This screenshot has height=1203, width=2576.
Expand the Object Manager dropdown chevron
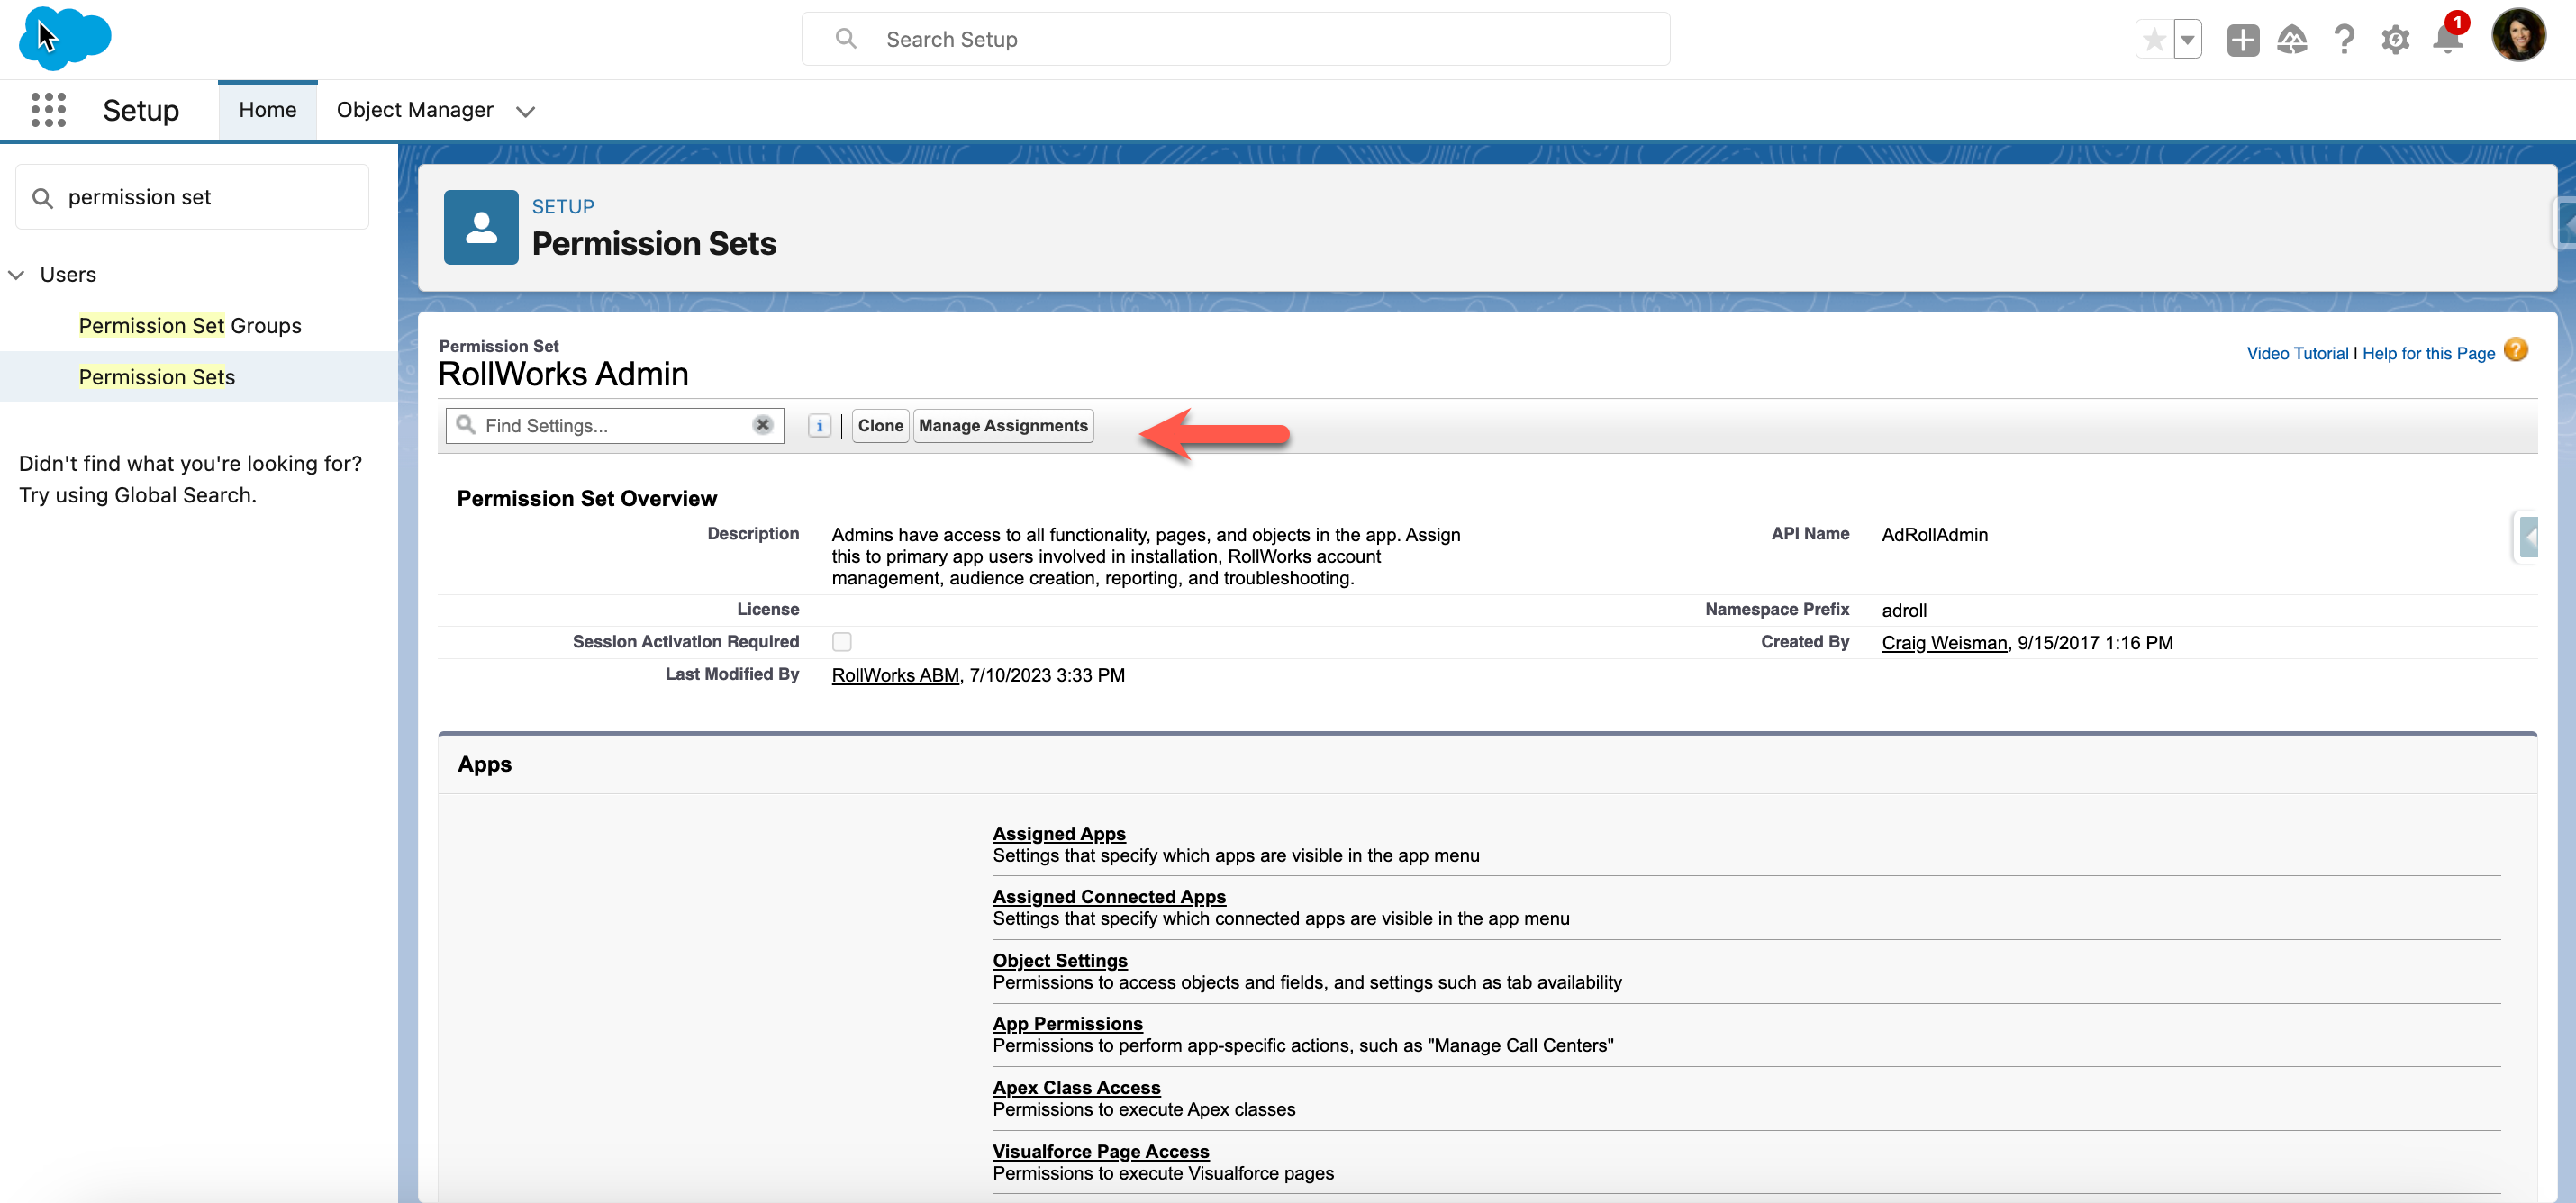coord(525,111)
